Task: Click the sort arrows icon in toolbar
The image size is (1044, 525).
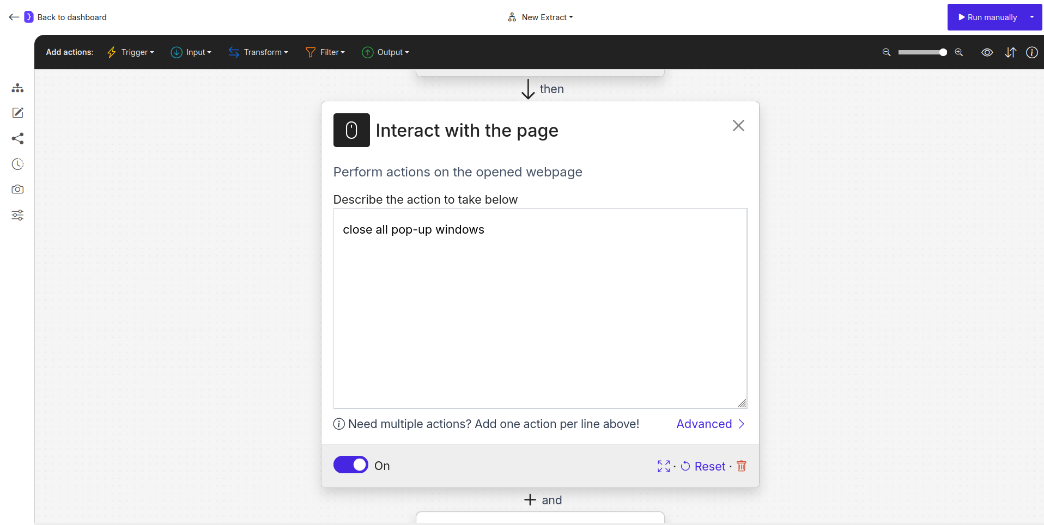Action: (1010, 52)
